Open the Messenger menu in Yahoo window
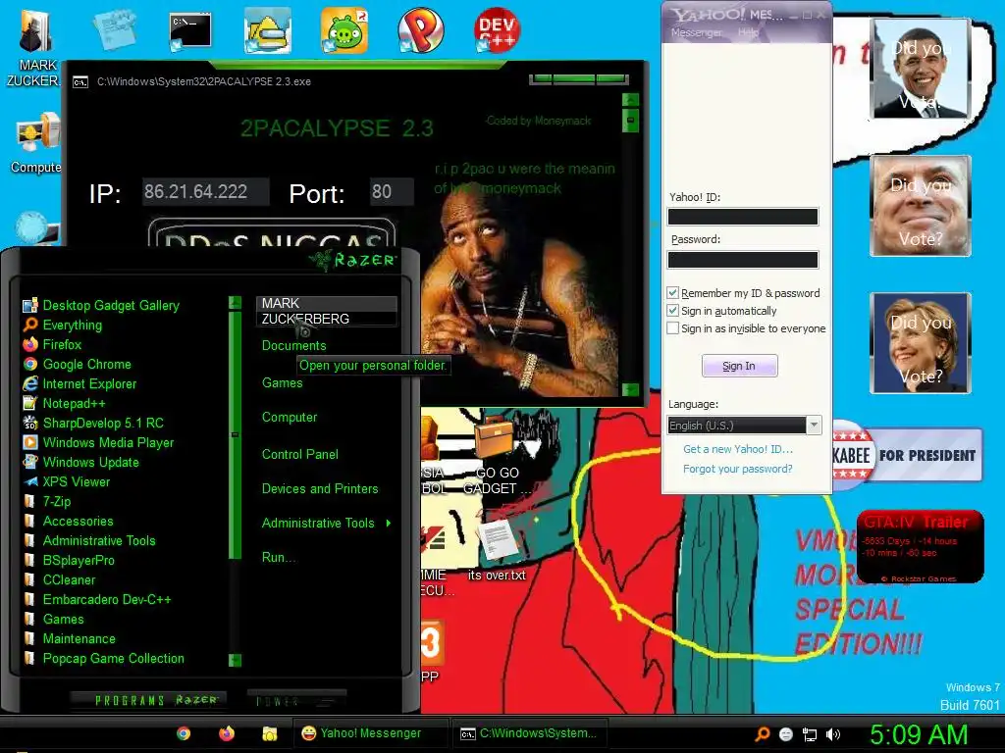 click(x=696, y=32)
